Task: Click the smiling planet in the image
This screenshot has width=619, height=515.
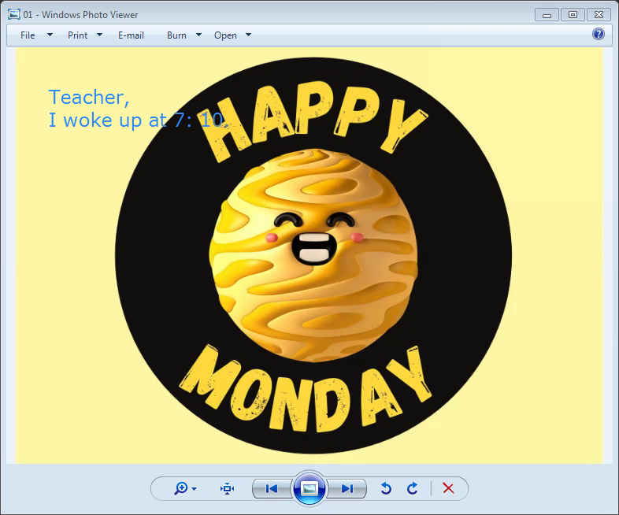Action: click(x=313, y=254)
